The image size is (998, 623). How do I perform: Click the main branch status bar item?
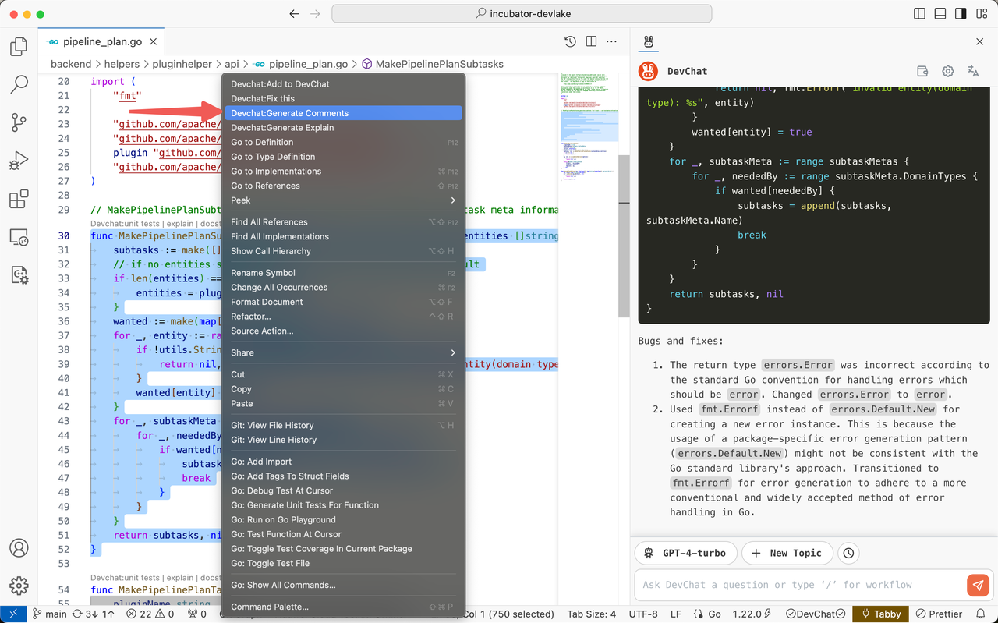[49, 614]
